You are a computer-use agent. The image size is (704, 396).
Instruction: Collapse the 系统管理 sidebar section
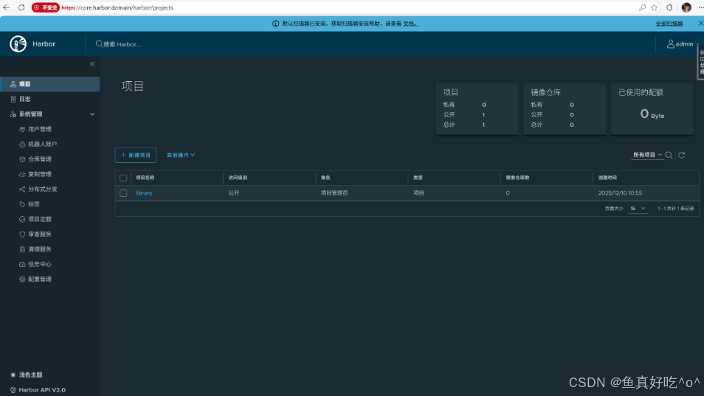92,114
